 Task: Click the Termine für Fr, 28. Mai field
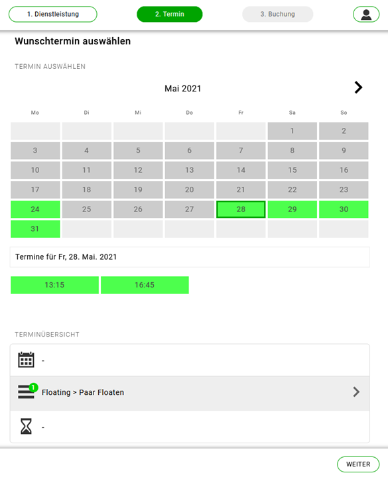(x=190, y=257)
